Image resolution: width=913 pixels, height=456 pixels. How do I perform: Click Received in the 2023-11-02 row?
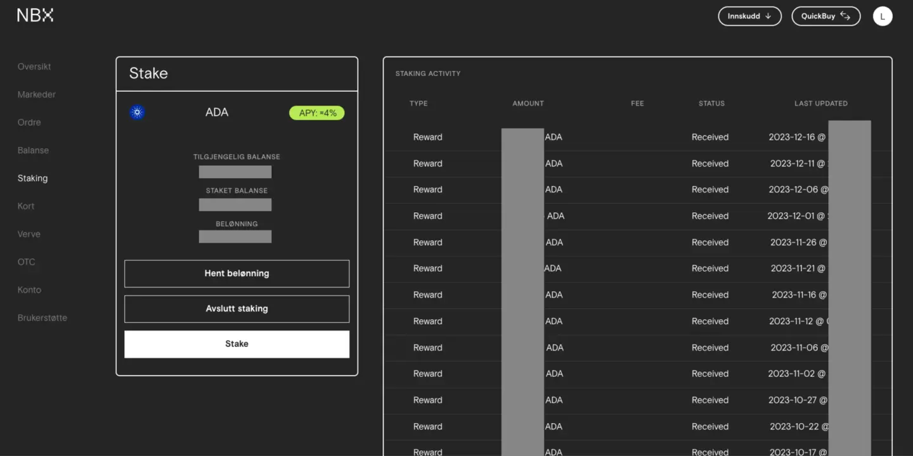710,374
